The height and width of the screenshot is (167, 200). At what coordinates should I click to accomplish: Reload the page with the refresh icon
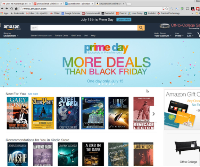pos(11,9)
